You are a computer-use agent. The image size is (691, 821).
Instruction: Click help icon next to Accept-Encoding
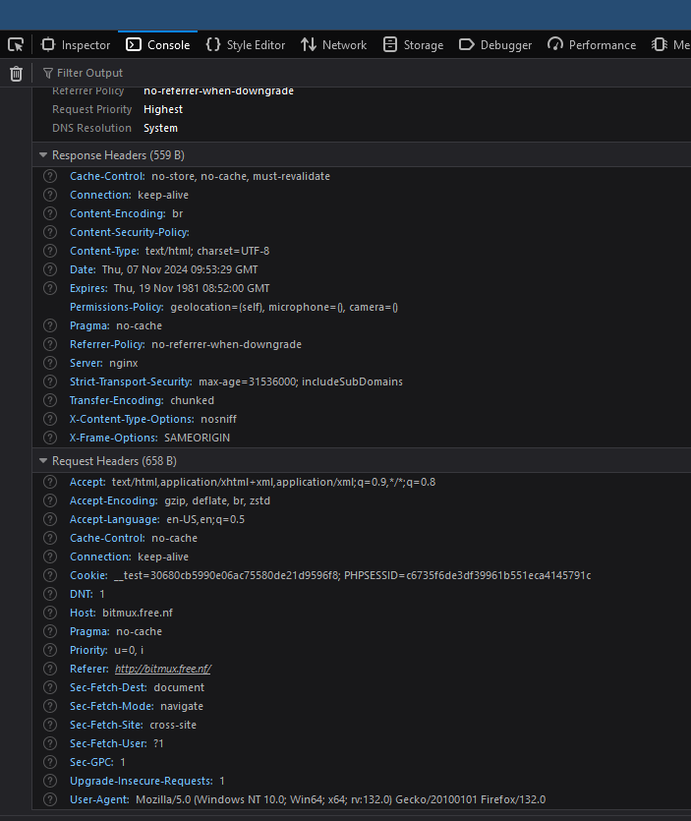point(50,500)
